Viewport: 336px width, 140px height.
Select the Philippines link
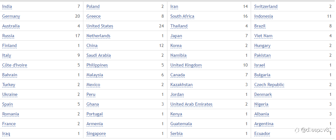coord(97,65)
